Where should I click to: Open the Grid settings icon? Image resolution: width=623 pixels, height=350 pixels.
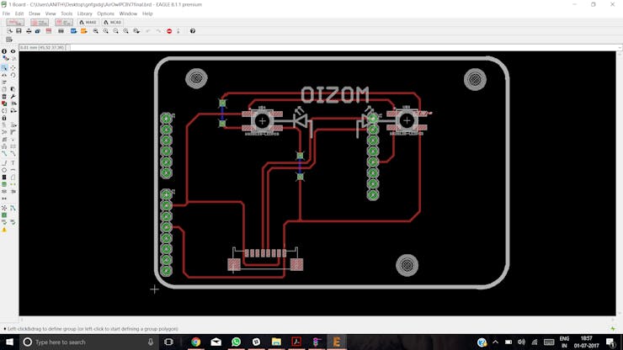point(9,40)
